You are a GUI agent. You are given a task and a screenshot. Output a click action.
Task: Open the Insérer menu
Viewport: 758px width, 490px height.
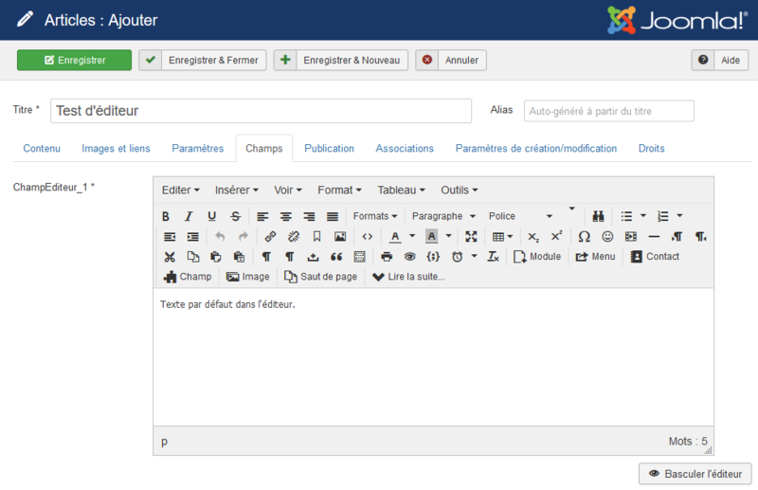pyautogui.click(x=237, y=190)
